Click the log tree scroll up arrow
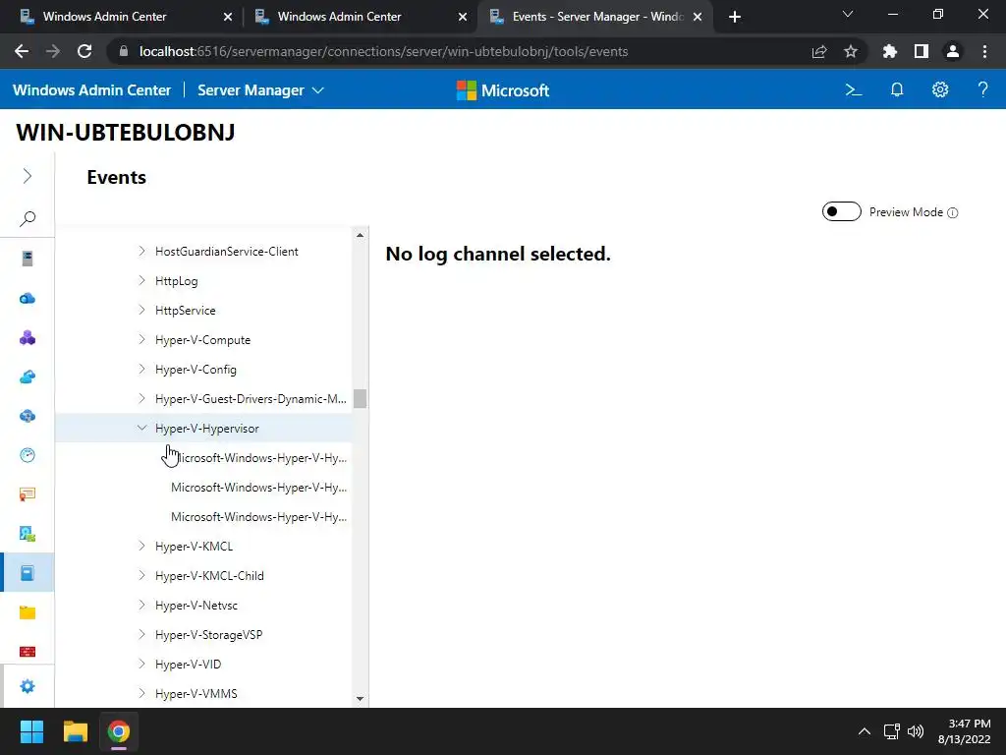 pyautogui.click(x=360, y=236)
